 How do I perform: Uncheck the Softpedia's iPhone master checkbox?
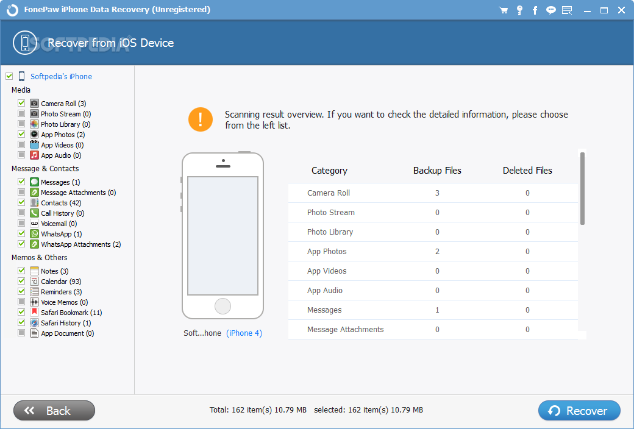9,76
